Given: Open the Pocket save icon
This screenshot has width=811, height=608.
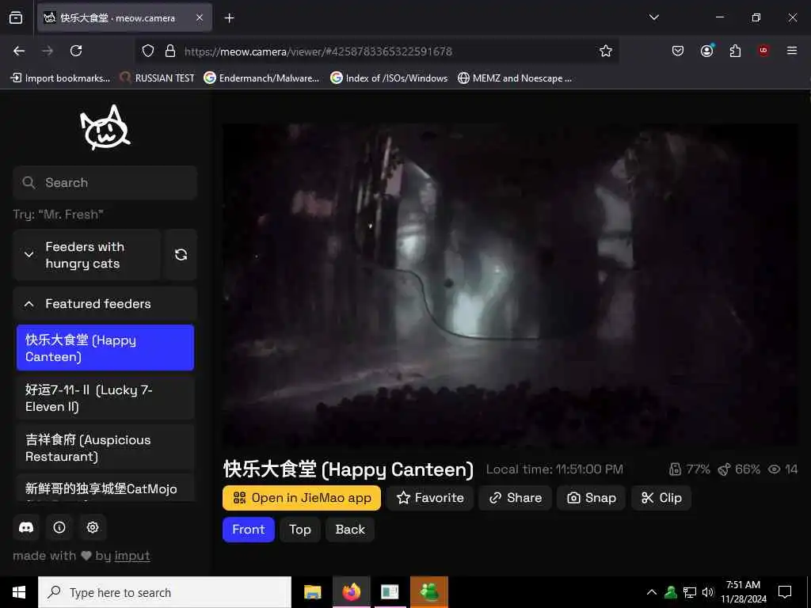Looking at the screenshot, I should (x=678, y=51).
